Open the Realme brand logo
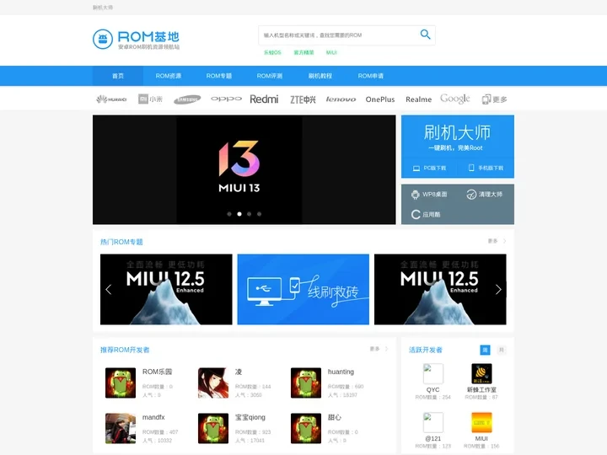This screenshot has width=607, height=455. point(418,99)
